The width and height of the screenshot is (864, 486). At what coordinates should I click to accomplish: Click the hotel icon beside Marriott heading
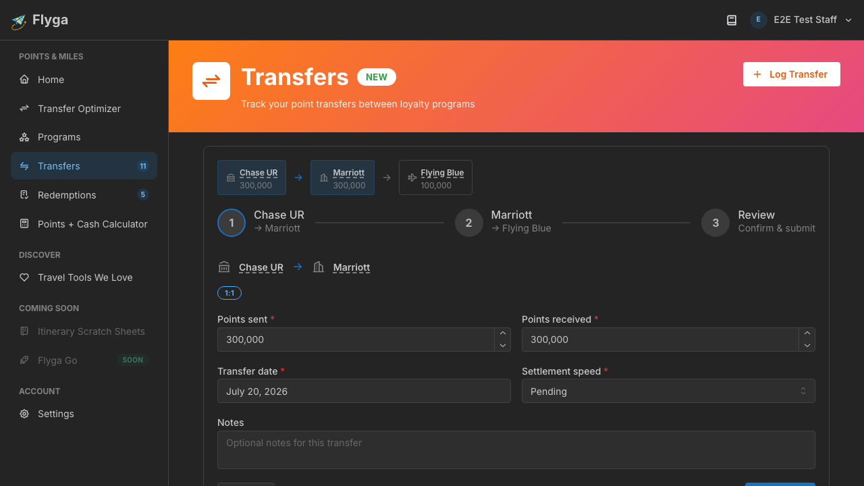[x=319, y=267]
